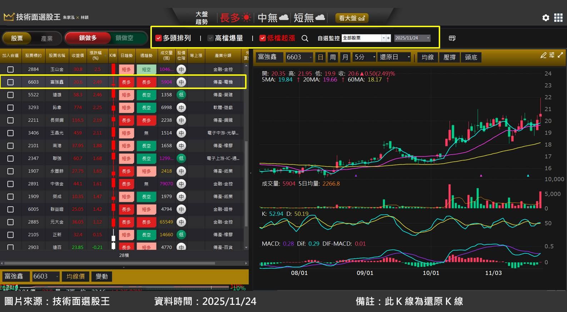
Task: Click 低 price level badge for 5522 遠雄
Action: 181,95
